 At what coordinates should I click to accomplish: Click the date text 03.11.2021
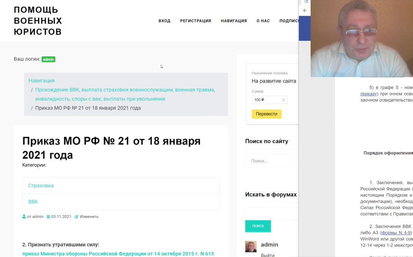click(x=61, y=217)
